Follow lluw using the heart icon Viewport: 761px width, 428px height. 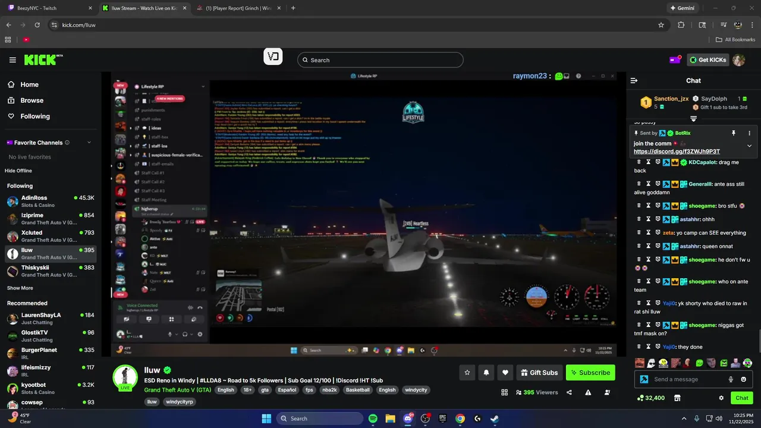pos(505,373)
